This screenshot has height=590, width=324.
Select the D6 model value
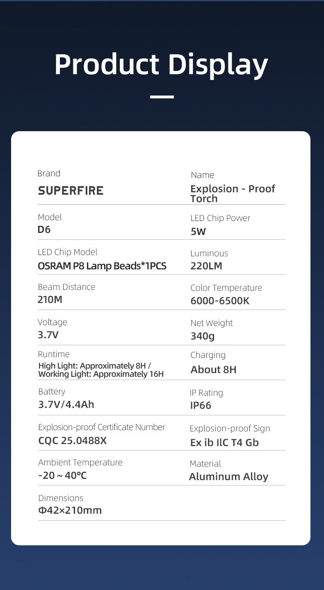[x=44, y=230]
